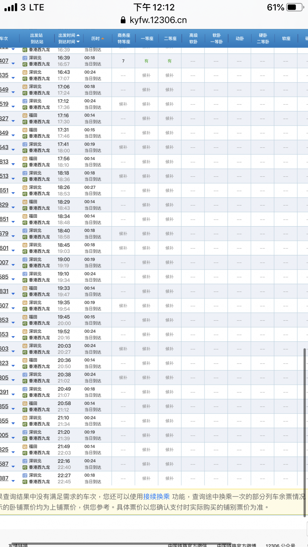
Task: Click the terminal station icon for the 20:03 train
Action: (25, 352)
